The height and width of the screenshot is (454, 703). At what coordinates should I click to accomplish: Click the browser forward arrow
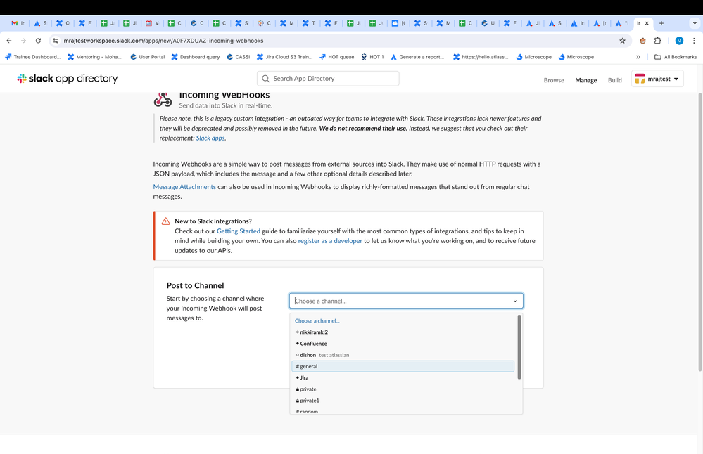click(x=23, y=41)
